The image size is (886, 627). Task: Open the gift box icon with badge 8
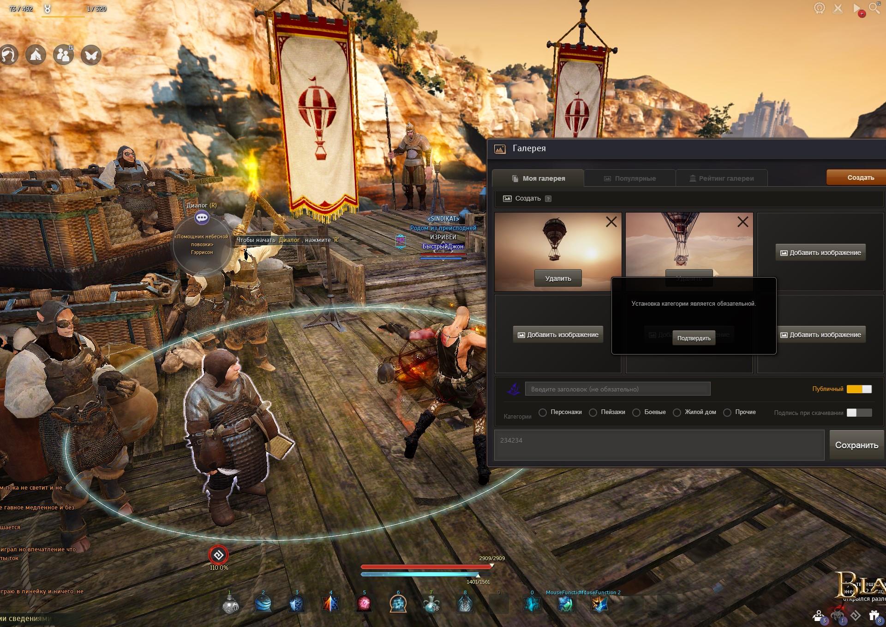874,616
